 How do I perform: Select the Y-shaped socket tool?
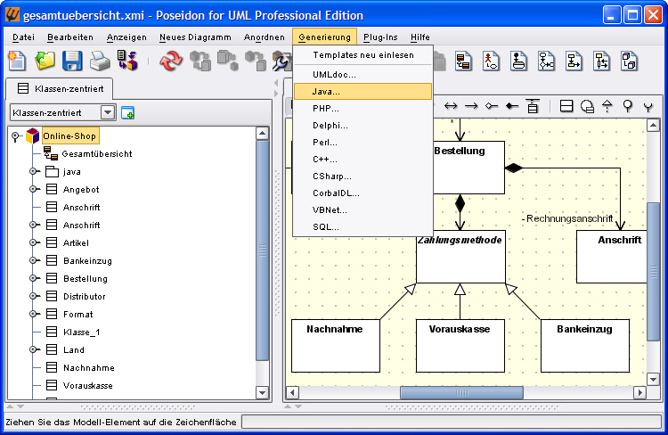click(x=648, y=107)
